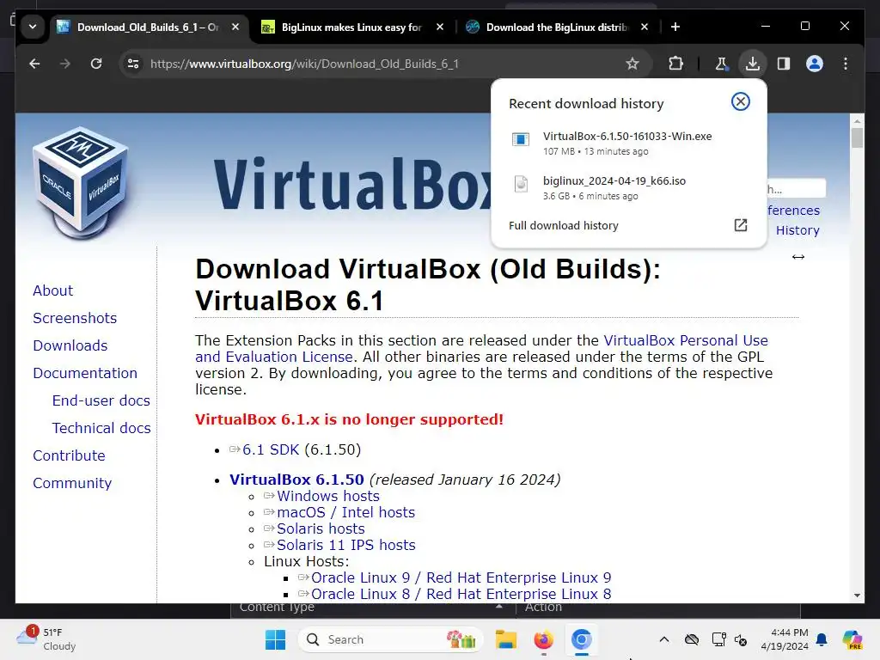Open the About sidebar link

[52, 290]
